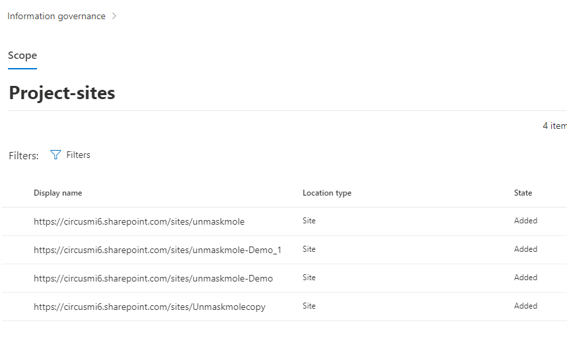This screenshot has height=337, width=567.
Task: Click the Project-sites heading
Action: [62, 93]
